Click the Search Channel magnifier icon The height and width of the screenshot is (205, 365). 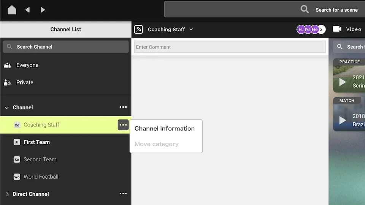click(9, 47)
